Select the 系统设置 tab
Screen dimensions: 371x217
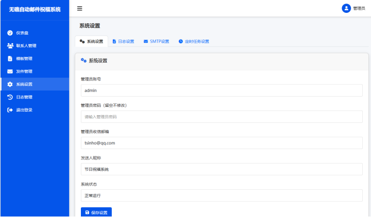click(x=92, y=41)
